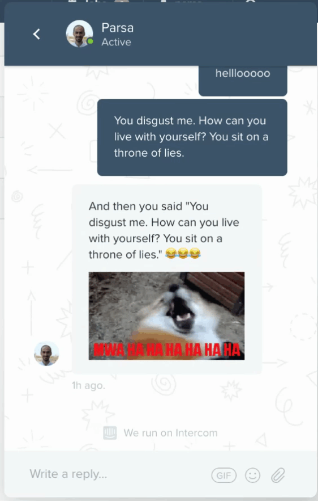Open Parsa's header profile picture
The image size is (318, 501).
point(79,33)
